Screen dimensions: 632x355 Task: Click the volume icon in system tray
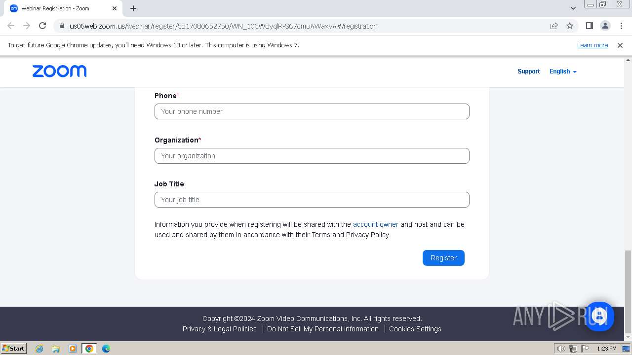tap(561, 349)
